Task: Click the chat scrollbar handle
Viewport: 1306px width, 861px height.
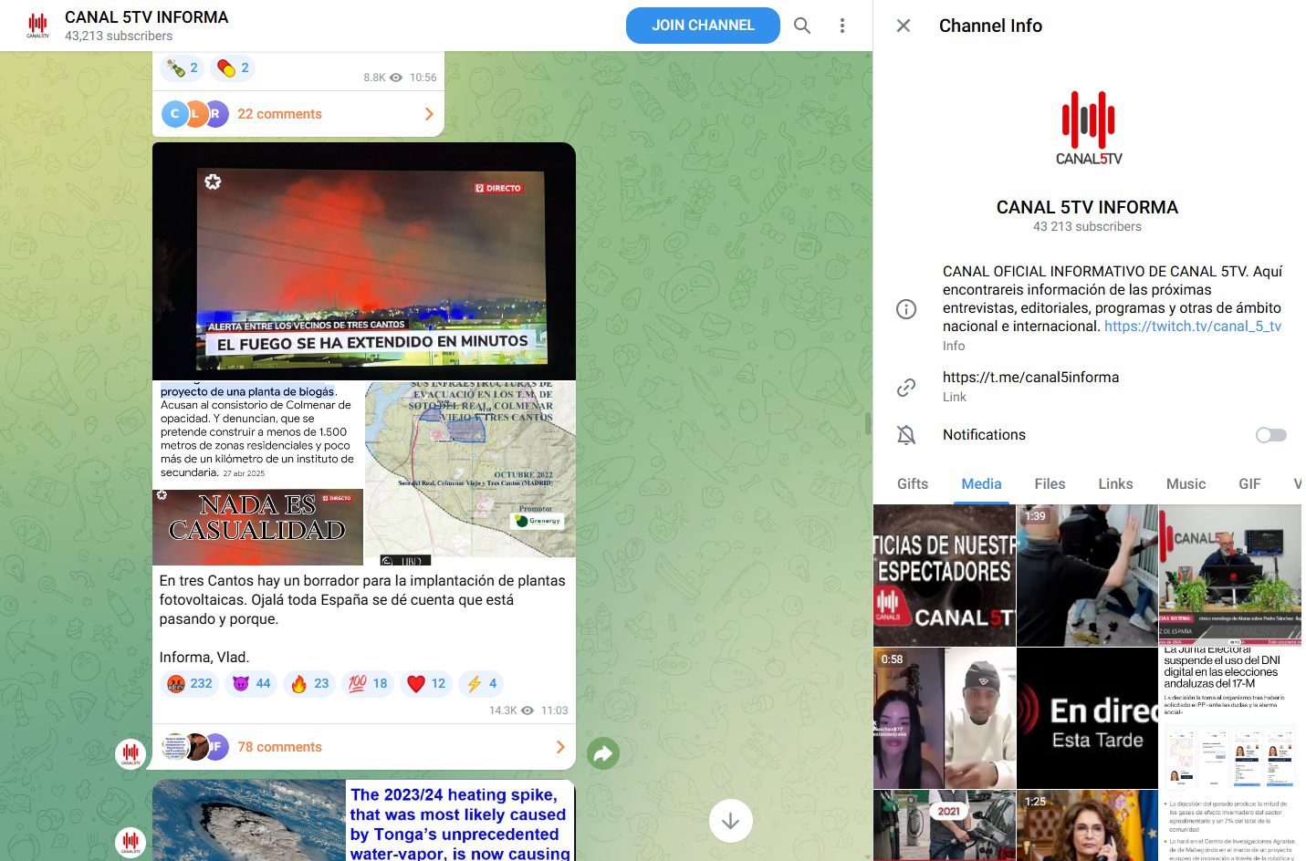Action: click(x=868, y=423)
